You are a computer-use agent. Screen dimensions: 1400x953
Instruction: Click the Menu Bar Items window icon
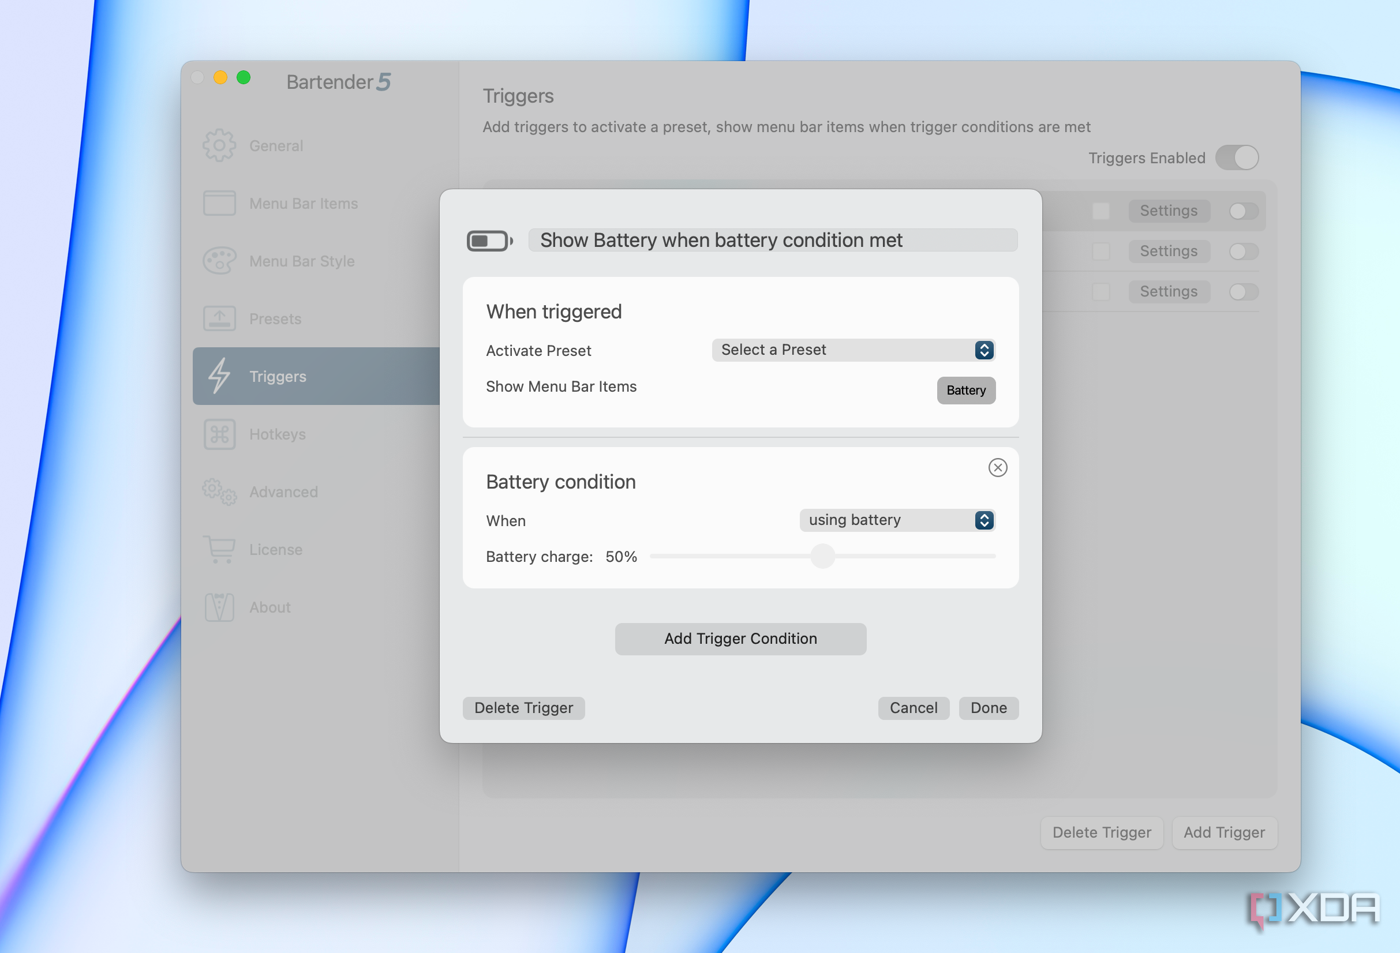(219, 203)
